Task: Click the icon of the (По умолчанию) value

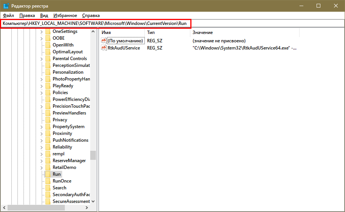Action: [x=104, y=40]
